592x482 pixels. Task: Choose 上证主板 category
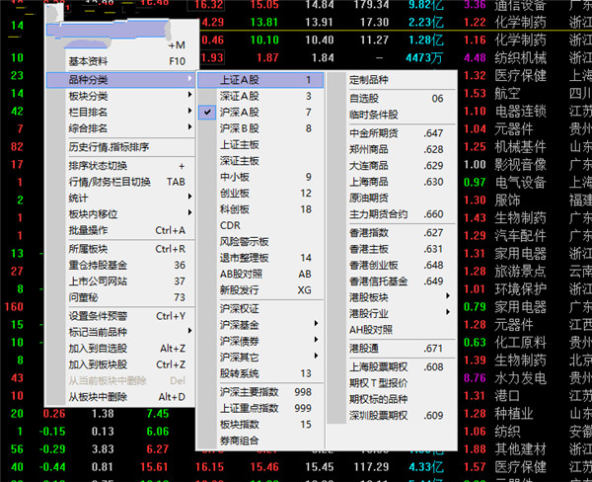coord(260,145)
